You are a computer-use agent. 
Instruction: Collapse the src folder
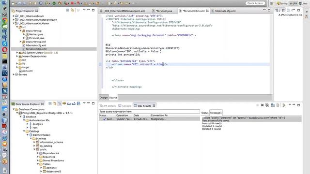click(x=17, y=27)
